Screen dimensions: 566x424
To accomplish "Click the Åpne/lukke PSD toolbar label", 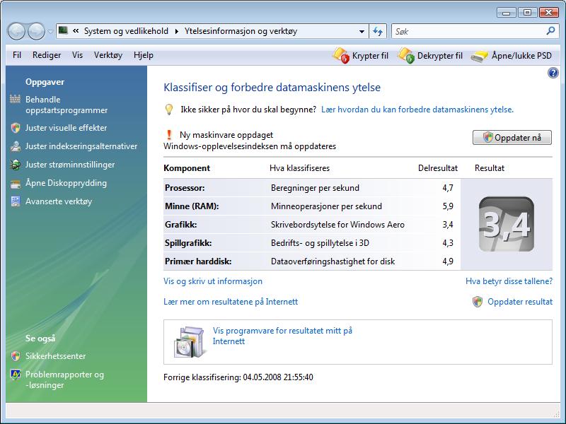I will tap(521, 56).
